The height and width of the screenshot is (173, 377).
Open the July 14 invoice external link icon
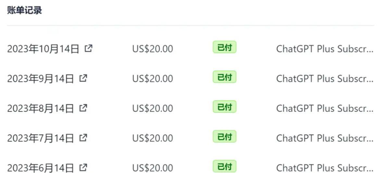click(x=83, y=137)
